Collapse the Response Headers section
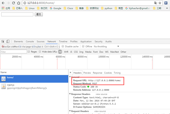170x114 pixels. [70, 94]
